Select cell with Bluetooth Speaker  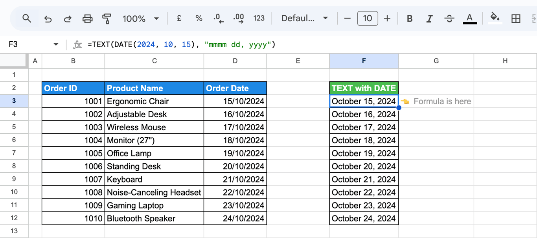click(154, 218)
